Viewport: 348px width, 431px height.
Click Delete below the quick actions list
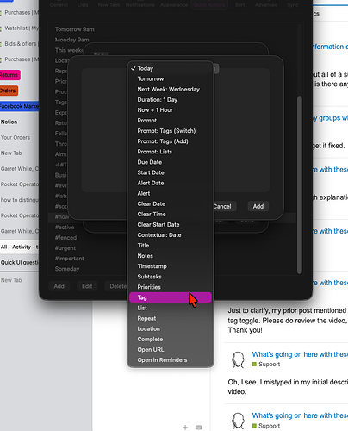click(116, 286)
